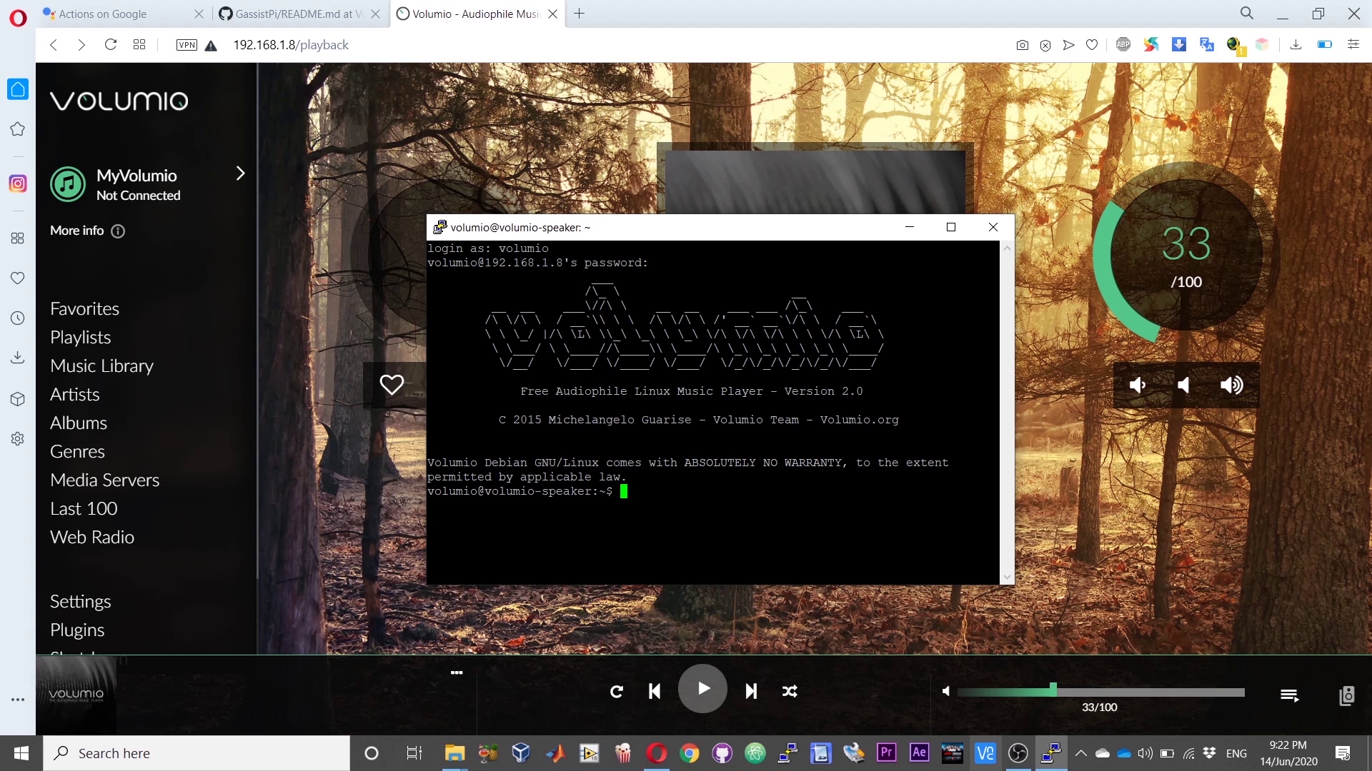The image size is (1372, 771).
Task: Open Media Servers in the sidebar
Action: pyautogui.click(x=104, y=480)
